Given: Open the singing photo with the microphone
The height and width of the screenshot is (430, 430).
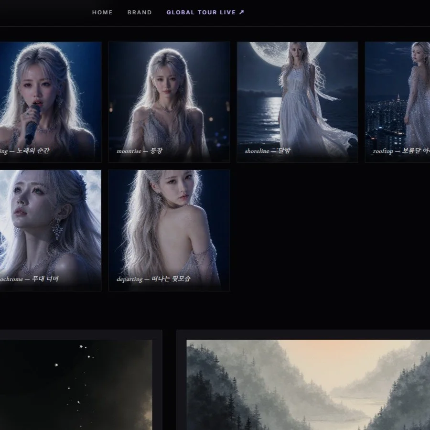Looking at the screenshot, I should 51,102.
